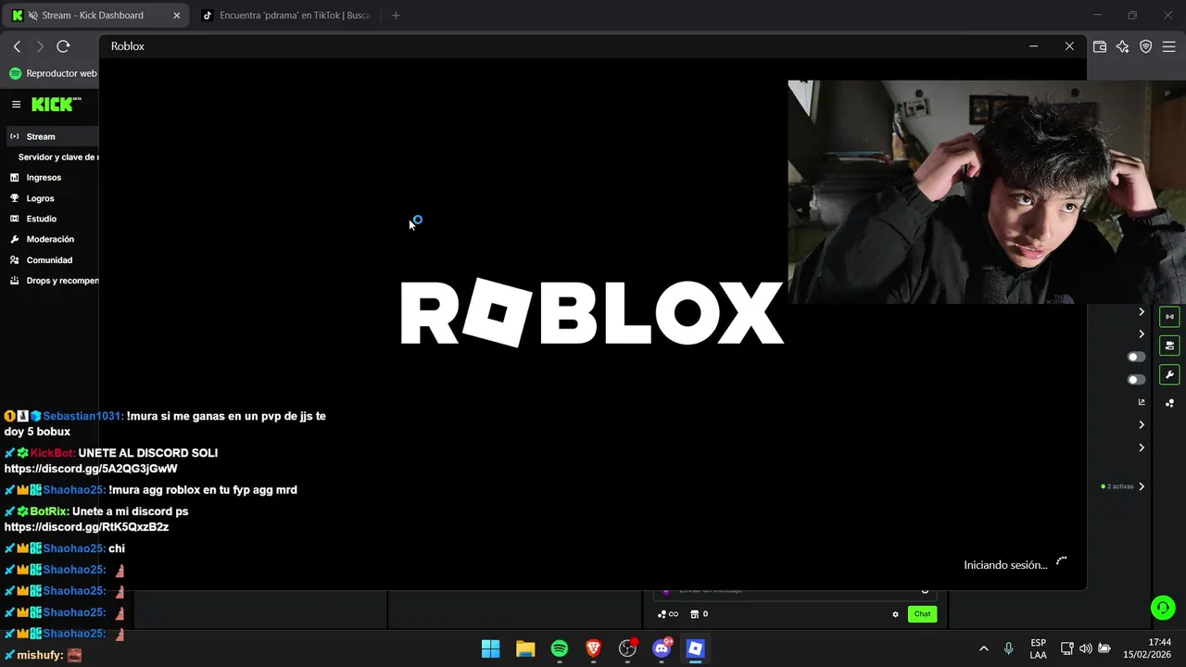The width and height of the screenshot is (1186, 667).
Task: Reload the current browser page
Action: coord(63,46)
